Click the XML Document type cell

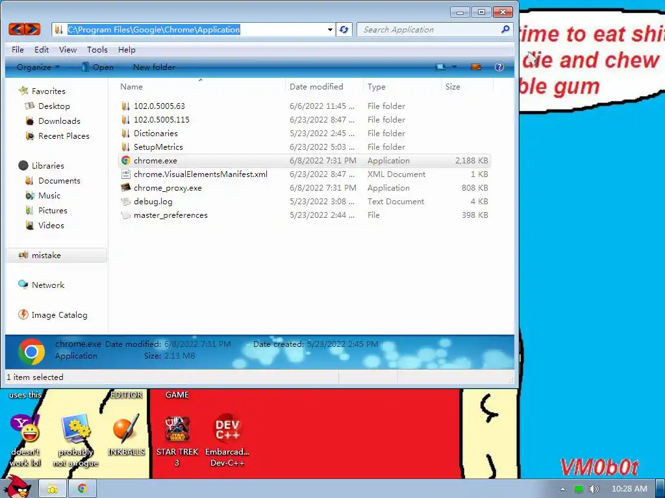pos(396,174)
